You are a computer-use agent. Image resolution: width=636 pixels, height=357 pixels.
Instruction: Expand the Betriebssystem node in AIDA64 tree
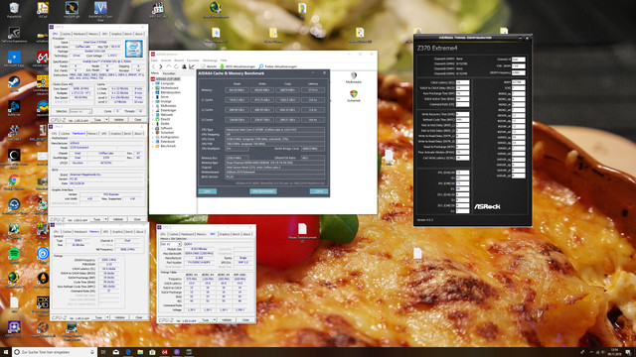coord(153,92)
